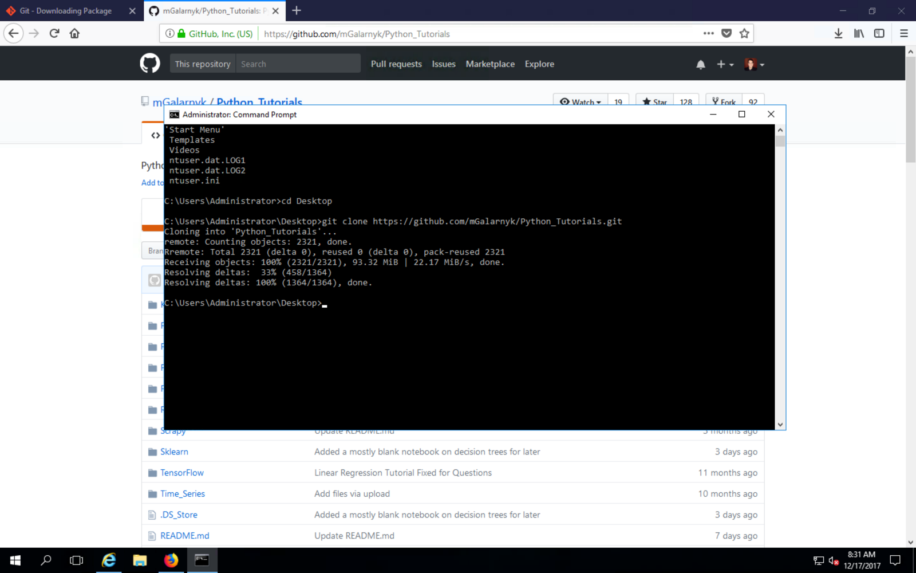
Task: Open the Explore page
Action: click(539, 64)
